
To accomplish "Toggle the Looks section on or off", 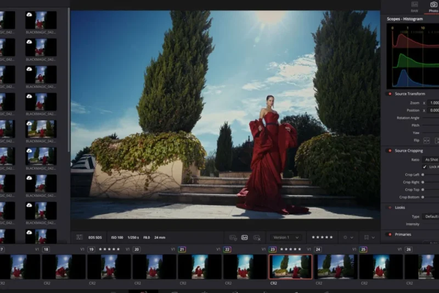I will (390, 208).
